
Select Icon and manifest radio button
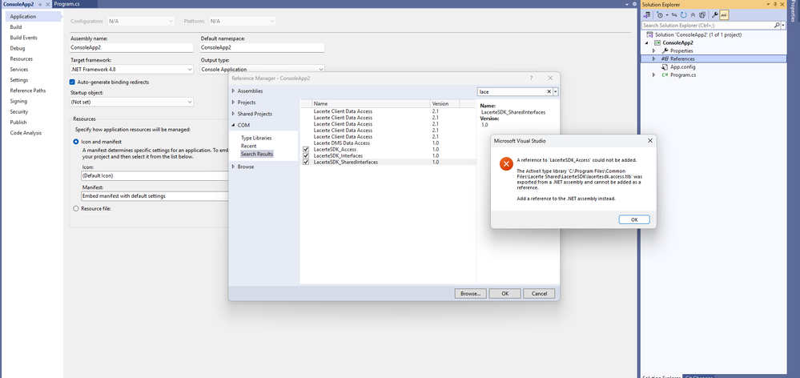76,142
